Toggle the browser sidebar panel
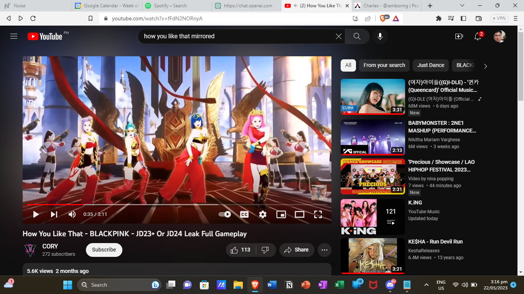Screen dimensions: 524x294 (x=463, y=18)
